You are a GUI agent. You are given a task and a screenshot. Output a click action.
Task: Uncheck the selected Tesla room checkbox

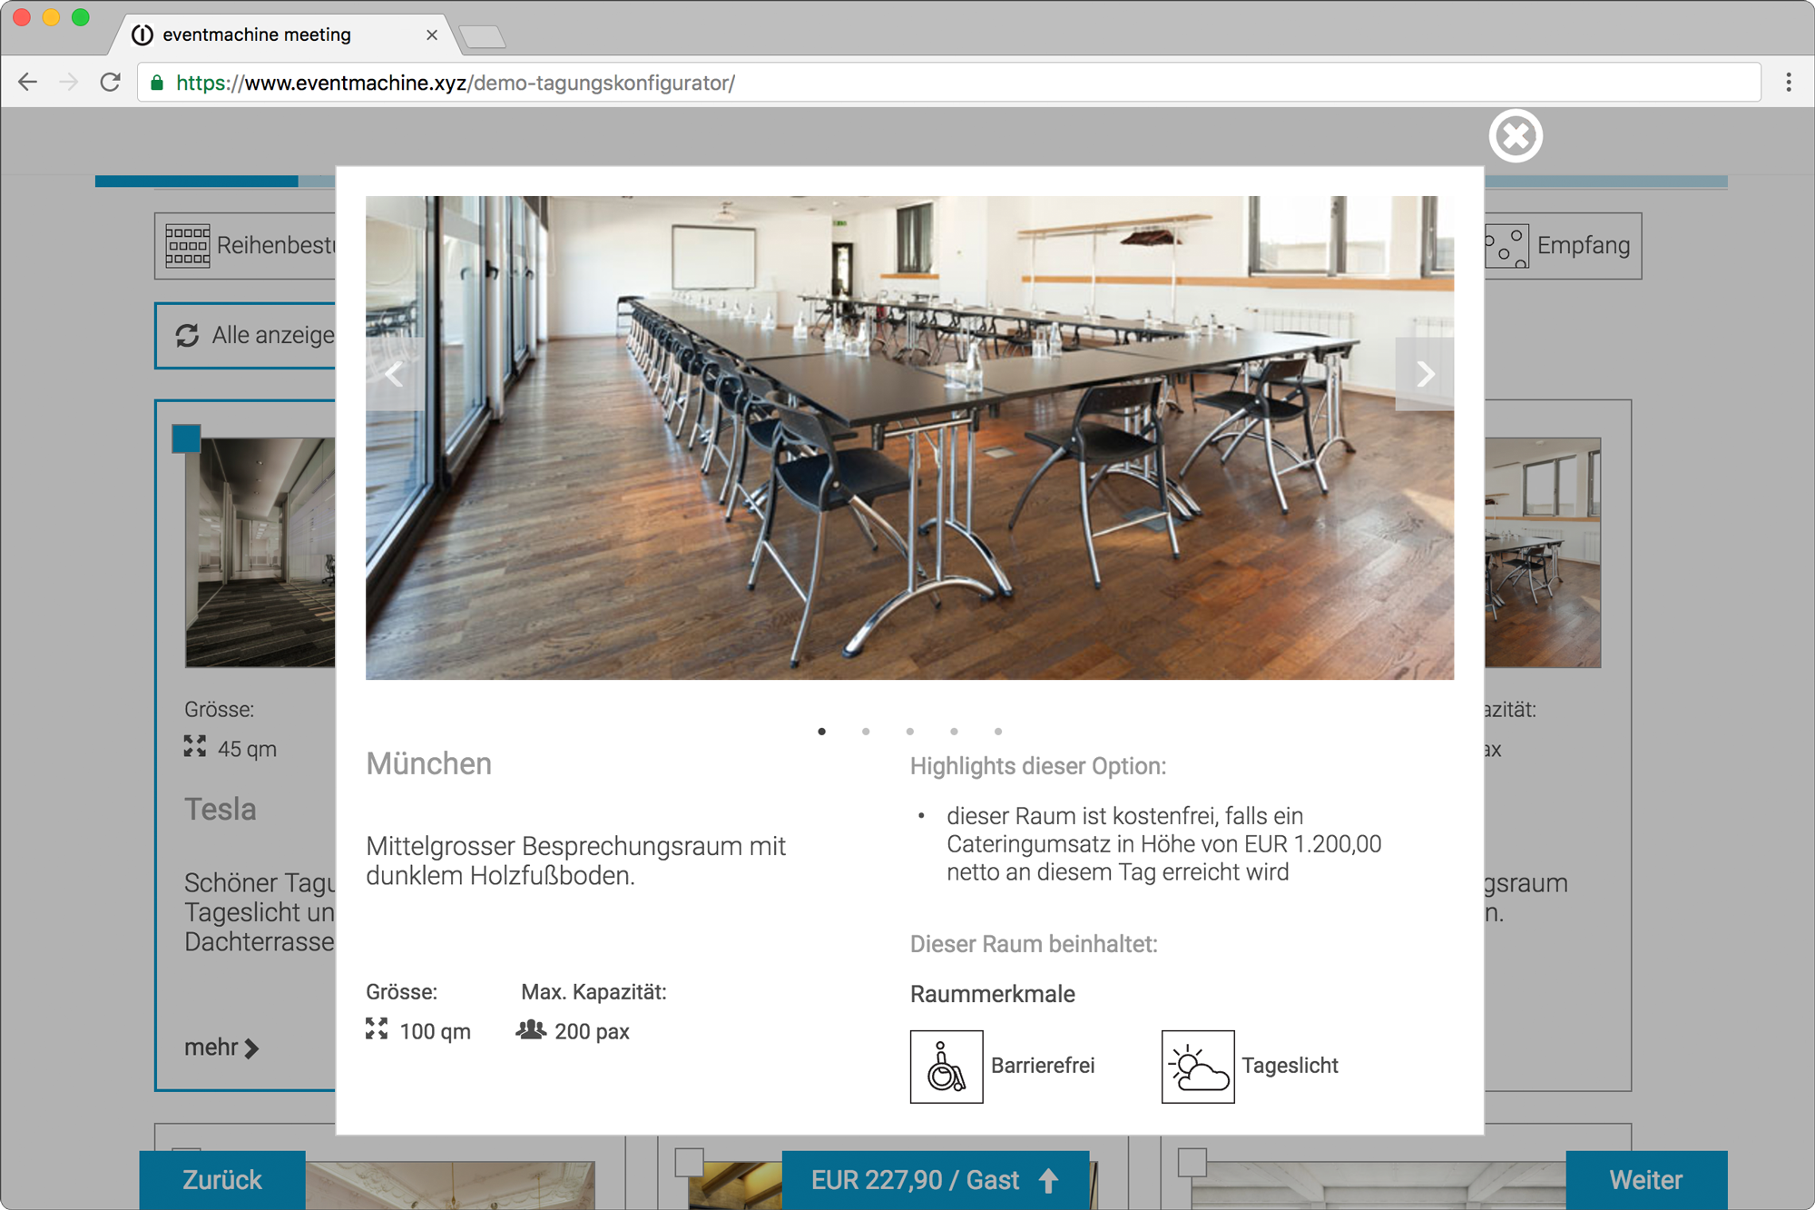(187, 439)
